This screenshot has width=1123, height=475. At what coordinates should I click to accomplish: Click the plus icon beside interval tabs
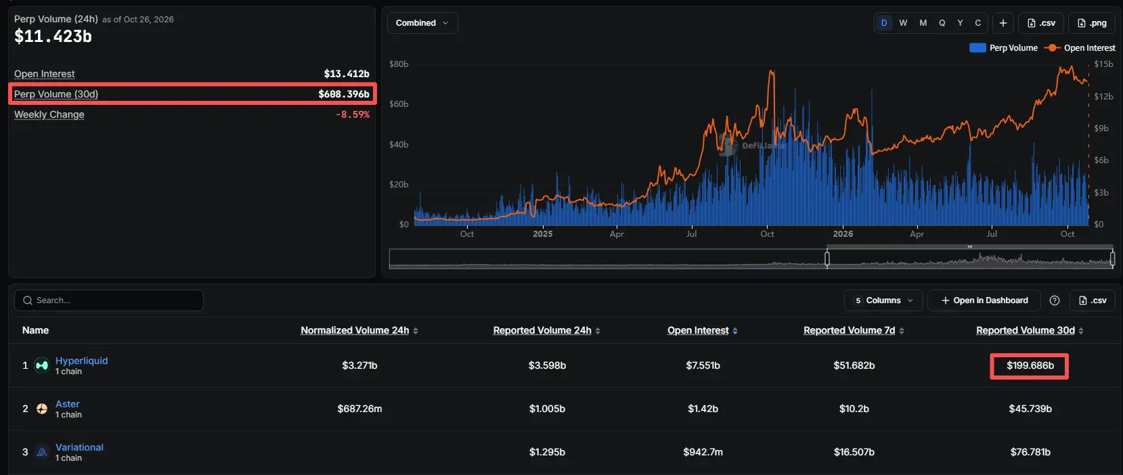point(1003,23)
